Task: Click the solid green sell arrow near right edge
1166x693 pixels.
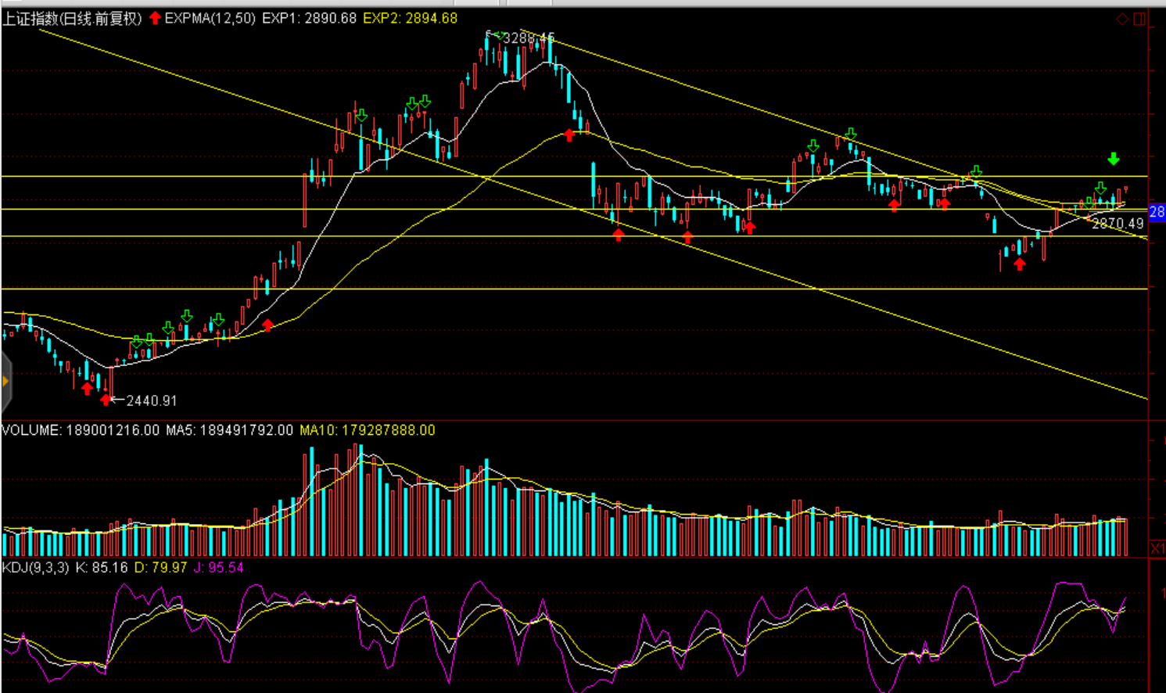Action: pos(1114,160)
